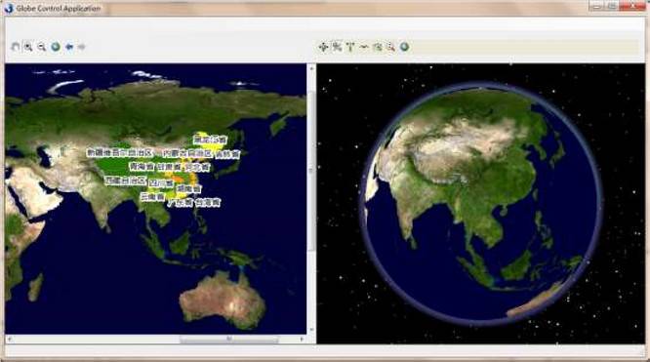This screenshot has width=650, height=362.
Task: Click the map Full Extent globe icon
Action: click(x=56, y=47)
